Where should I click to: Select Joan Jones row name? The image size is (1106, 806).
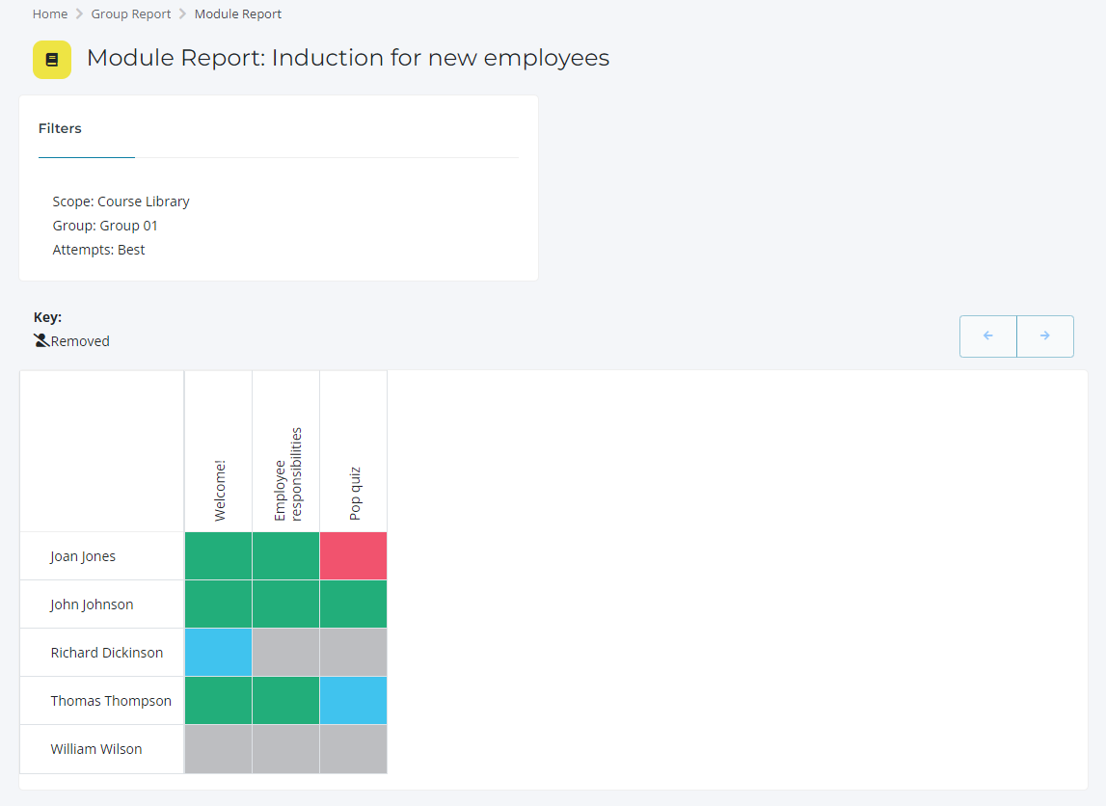83,556
